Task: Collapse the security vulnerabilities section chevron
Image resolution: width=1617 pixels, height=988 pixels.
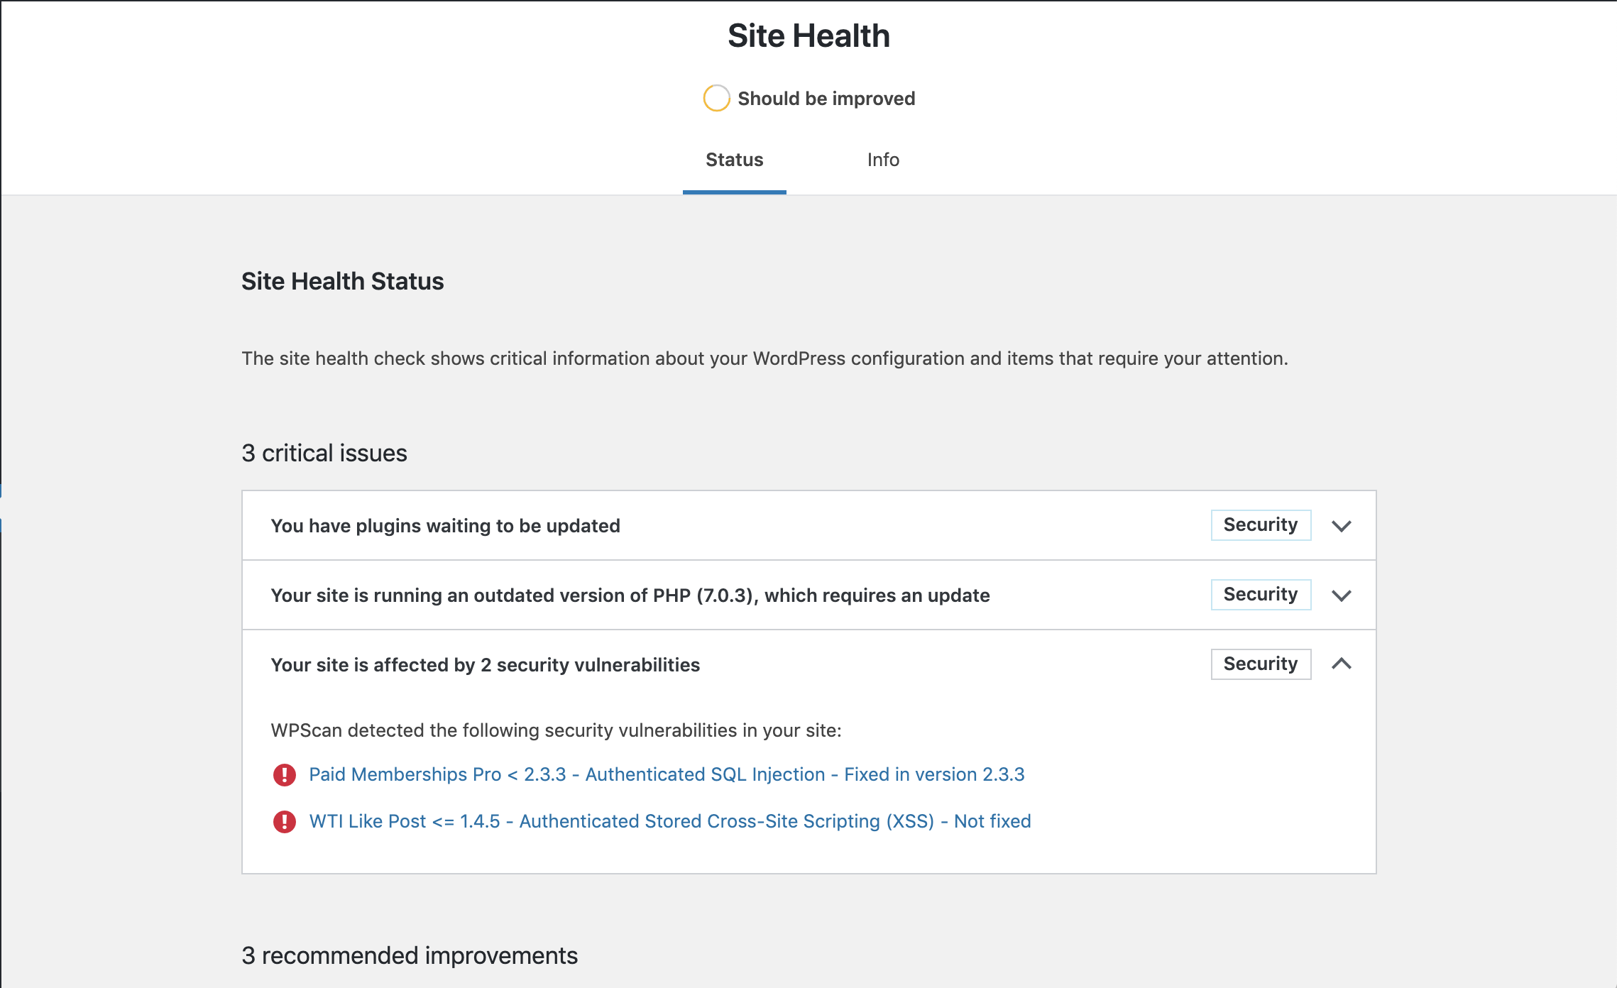Action: (1341, 664)
